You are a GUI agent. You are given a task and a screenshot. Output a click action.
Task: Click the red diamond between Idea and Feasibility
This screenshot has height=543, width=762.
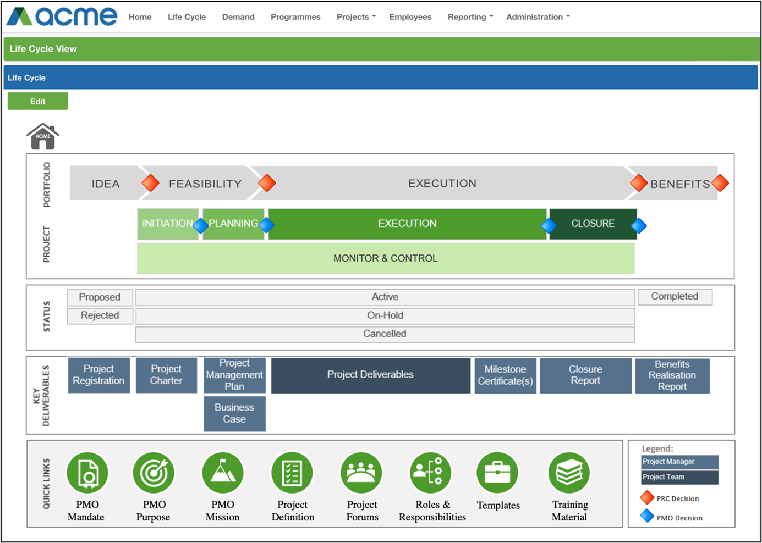pyautogui.click(x=150, y=183)
